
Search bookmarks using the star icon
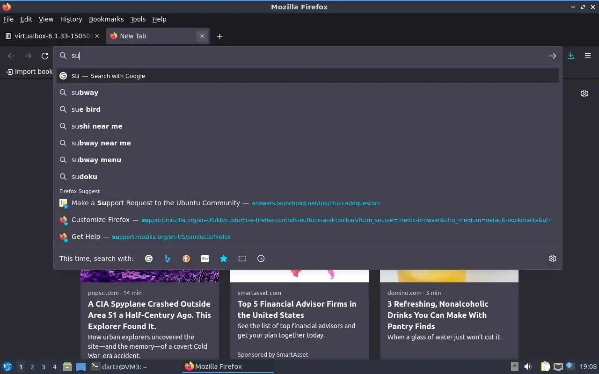click(x=224, y=259)
